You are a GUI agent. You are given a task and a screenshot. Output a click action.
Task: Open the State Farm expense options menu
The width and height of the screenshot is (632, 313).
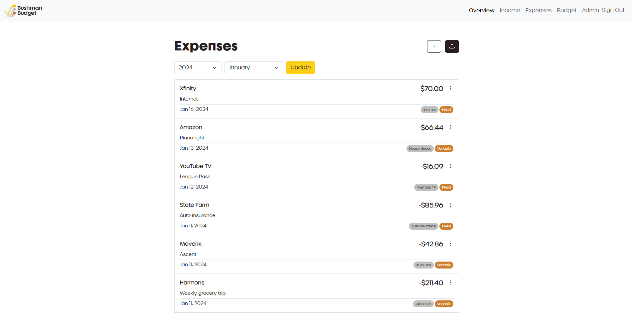(x=450, y=205)
